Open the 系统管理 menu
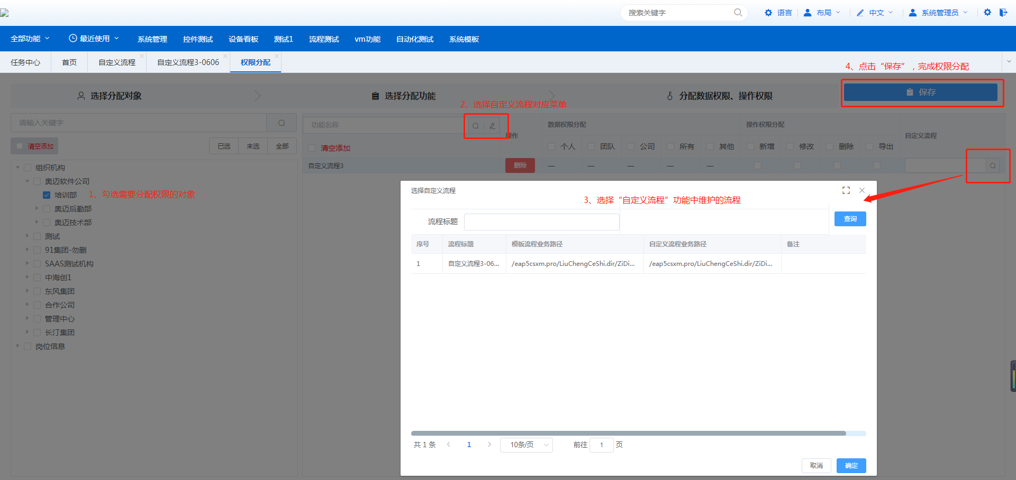The width and height of the screenshot is (1016, 480). [152, 39]
